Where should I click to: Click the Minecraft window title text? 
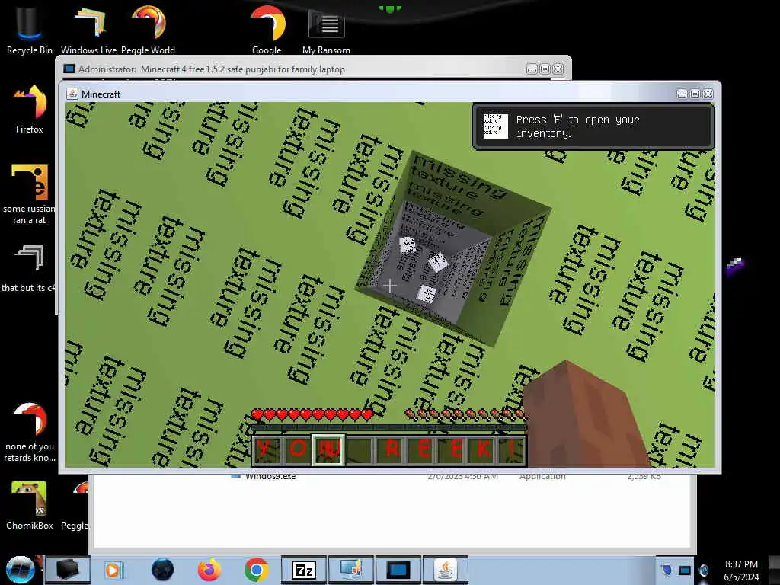pos(101,94)
